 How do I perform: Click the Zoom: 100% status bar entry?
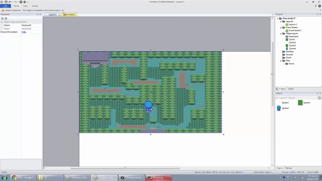pyautogui.click(x=313, y=172)
